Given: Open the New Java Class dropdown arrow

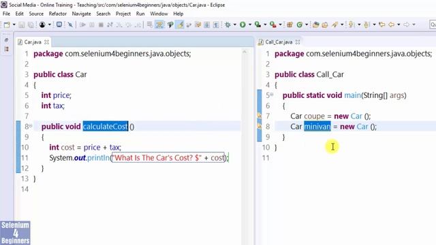Looking at the screenshot, I should click(x=307, y=24).
